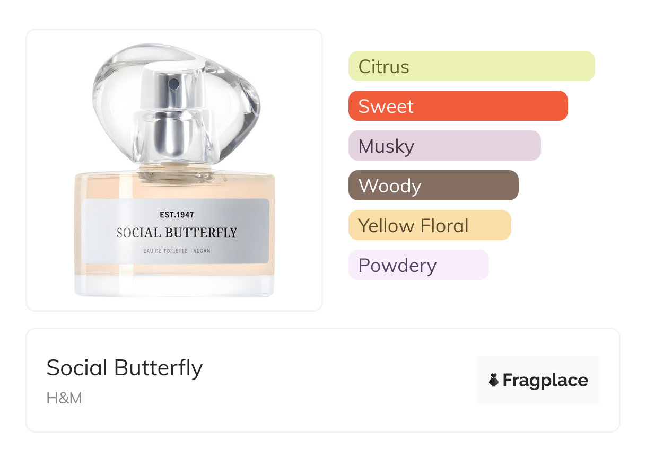This screenshot has width=646, height=458.
Task: Select the orange Sweet accord bar
Action: [x=458, y=106]
